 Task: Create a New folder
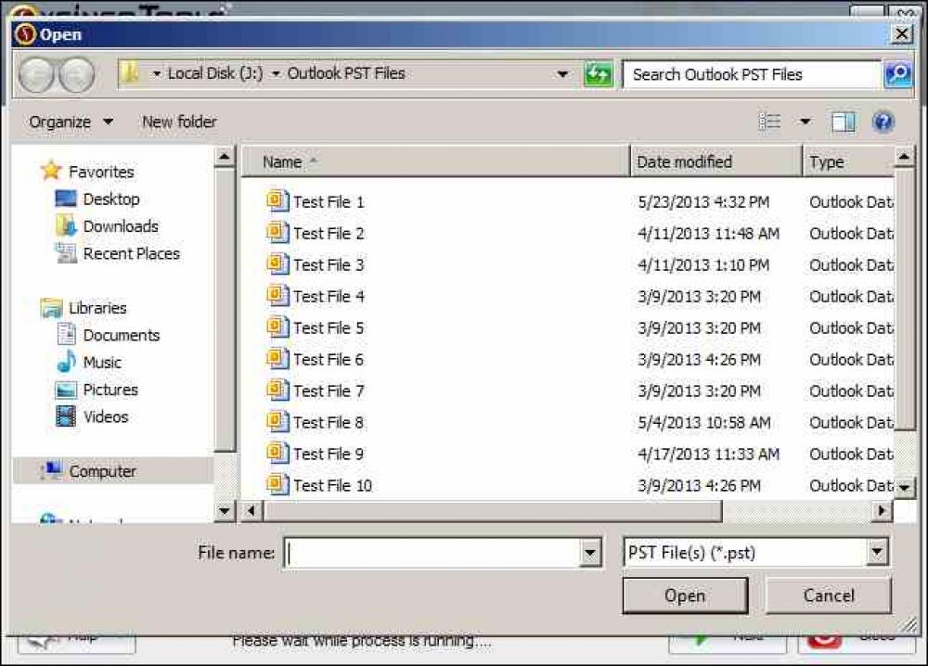tap(179, 122)
